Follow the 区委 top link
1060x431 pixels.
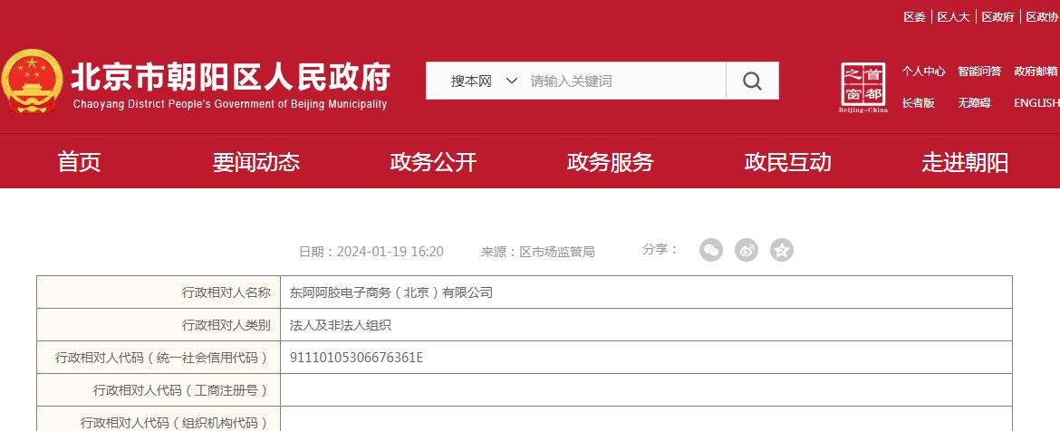tap(915, 17)
